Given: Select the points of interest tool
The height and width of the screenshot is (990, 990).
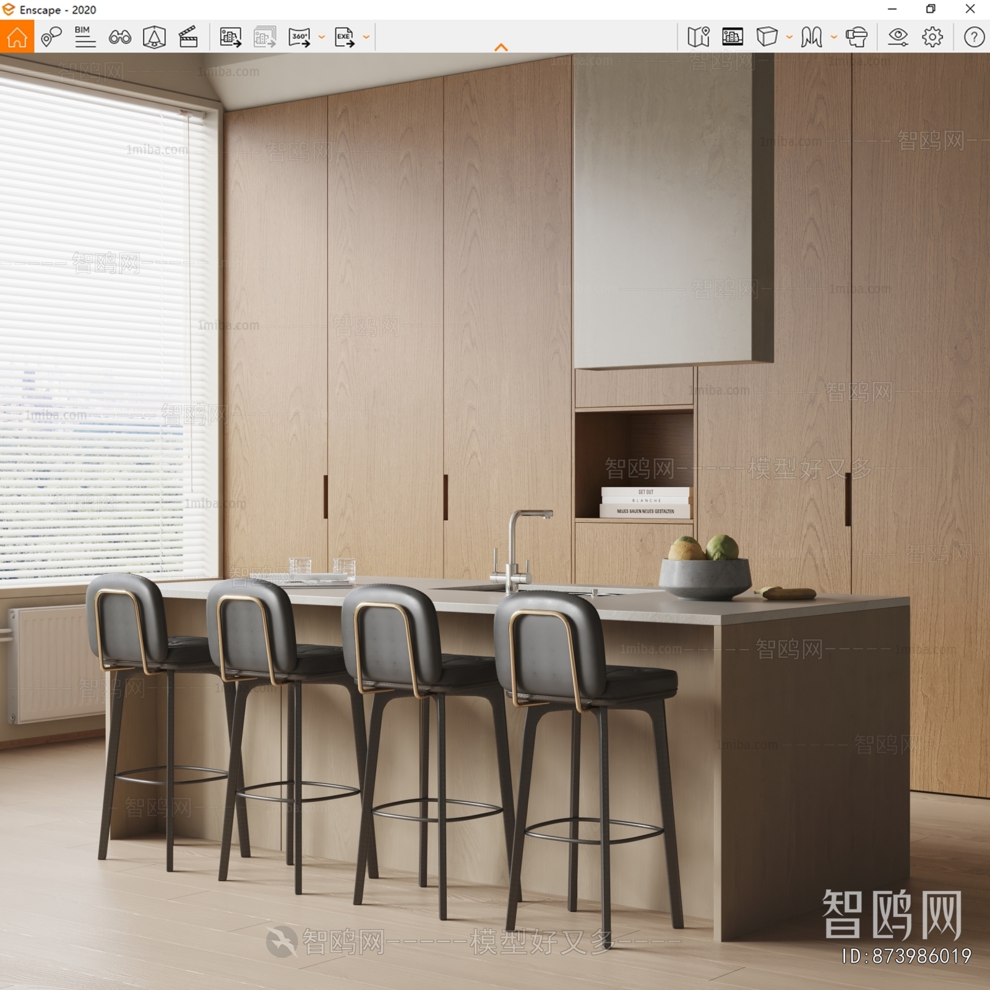Looking at the screenshot, I should point(51,37).
